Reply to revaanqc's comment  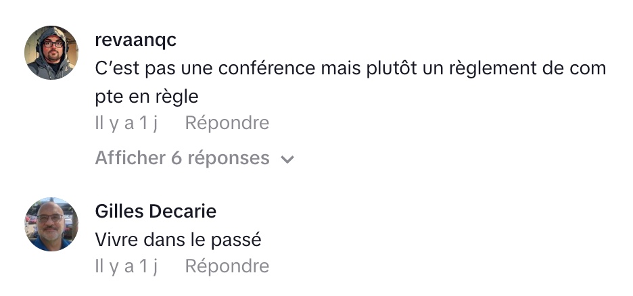pos(227,123)
